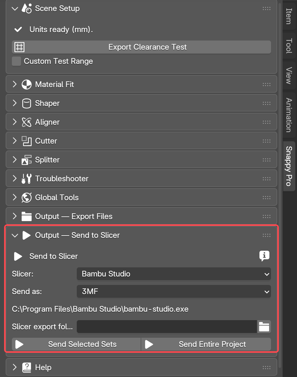Enable the Custom Test Range checkbox
Screen dimensions: 297x377
point(16,61)
